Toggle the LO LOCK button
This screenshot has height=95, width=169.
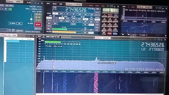tap(38, 20)
